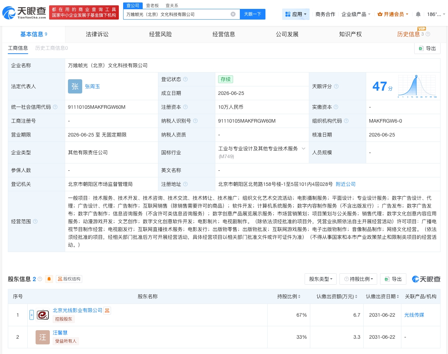This screenshot has height=354, width=448.
Task: Clear the search box with the X icon
Action: (233, 14)
